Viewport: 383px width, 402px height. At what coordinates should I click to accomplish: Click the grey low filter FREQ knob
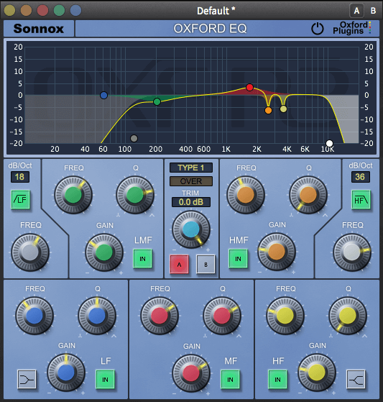[x=30, y=252]
